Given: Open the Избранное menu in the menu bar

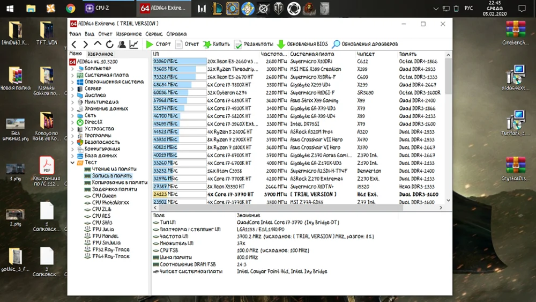Looking at the screenshot, I should tap(129, 34).
